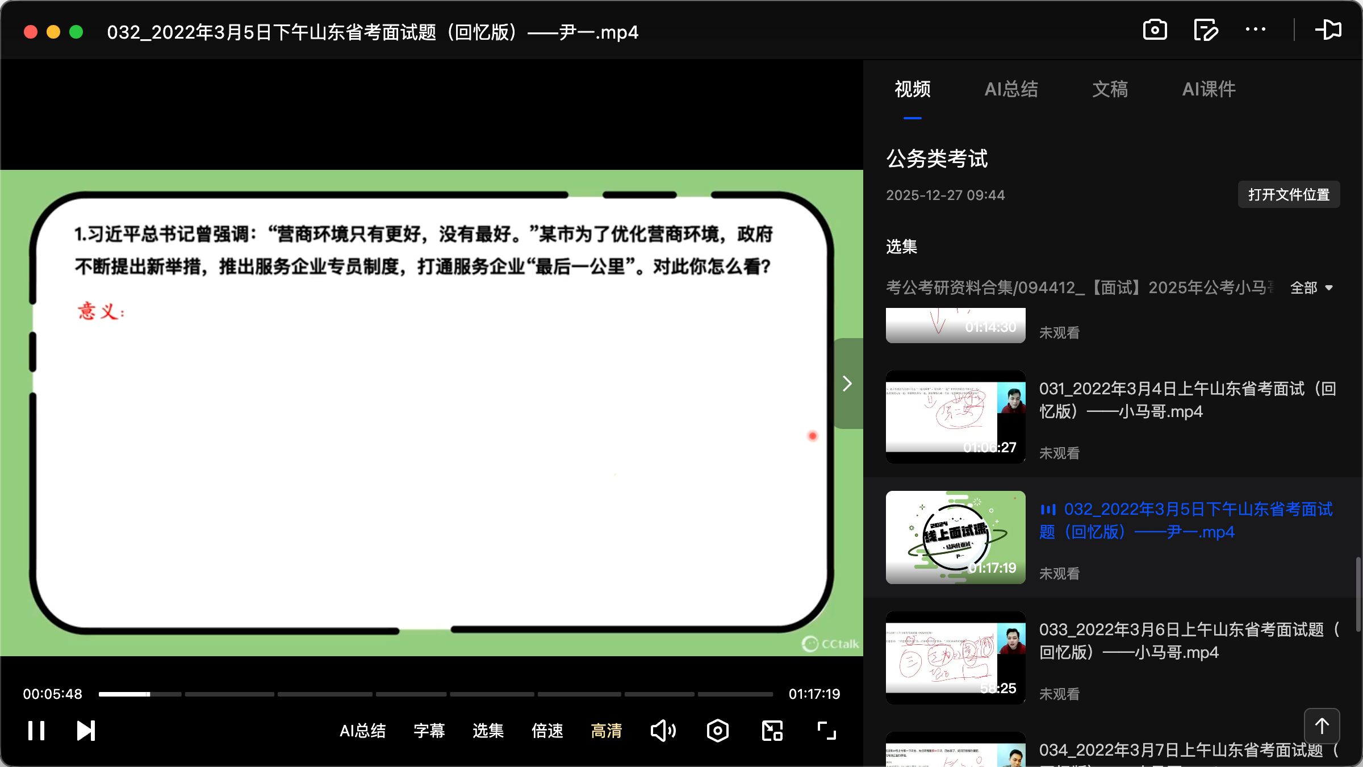Switch to the 文稿 tab
1363x767 pixels.
1109,89
